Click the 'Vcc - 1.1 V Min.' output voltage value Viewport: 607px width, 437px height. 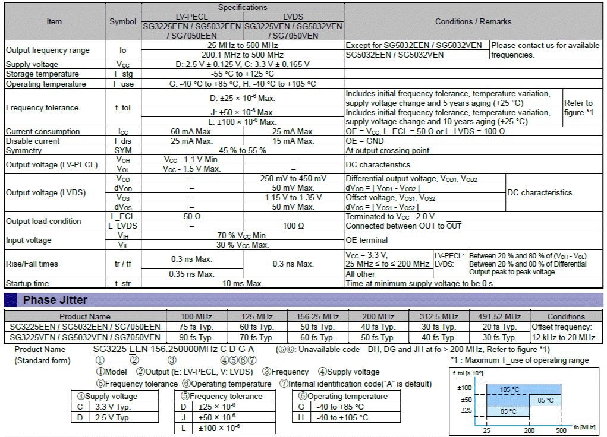pyautogui.click(x=191, y=159)
